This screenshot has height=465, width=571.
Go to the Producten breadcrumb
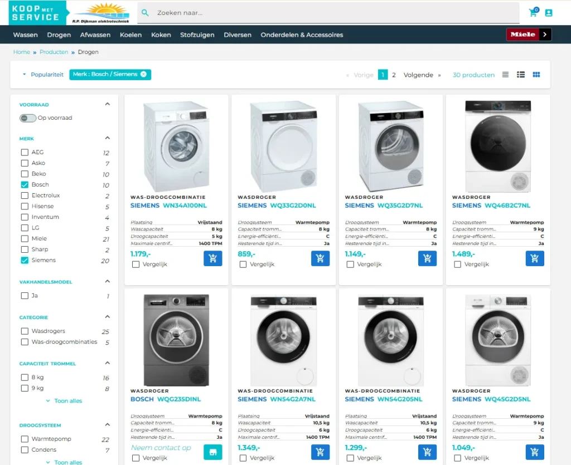click(54, 52)
